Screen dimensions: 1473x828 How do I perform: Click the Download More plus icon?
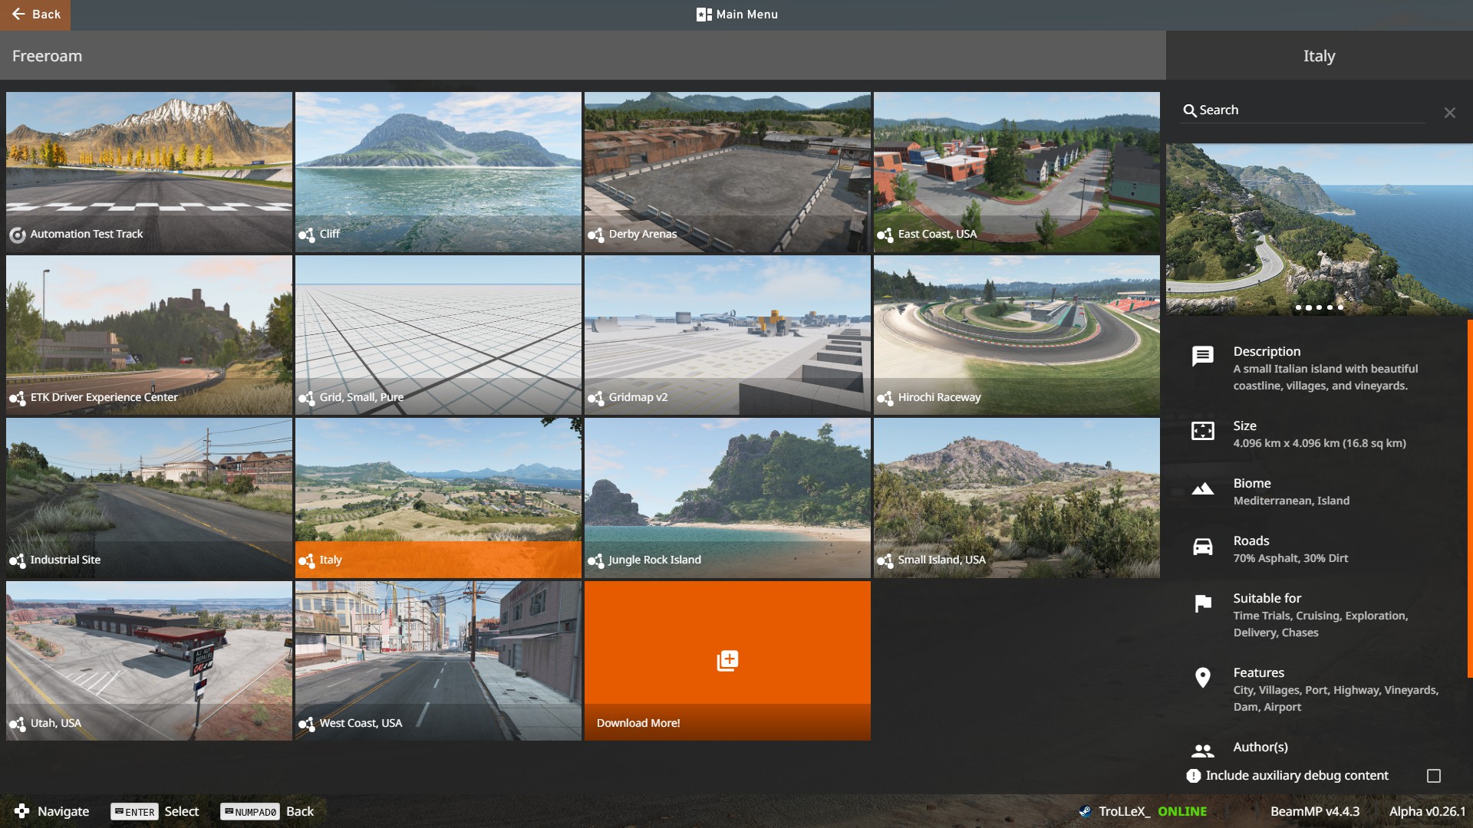click(x=727, y=660)
